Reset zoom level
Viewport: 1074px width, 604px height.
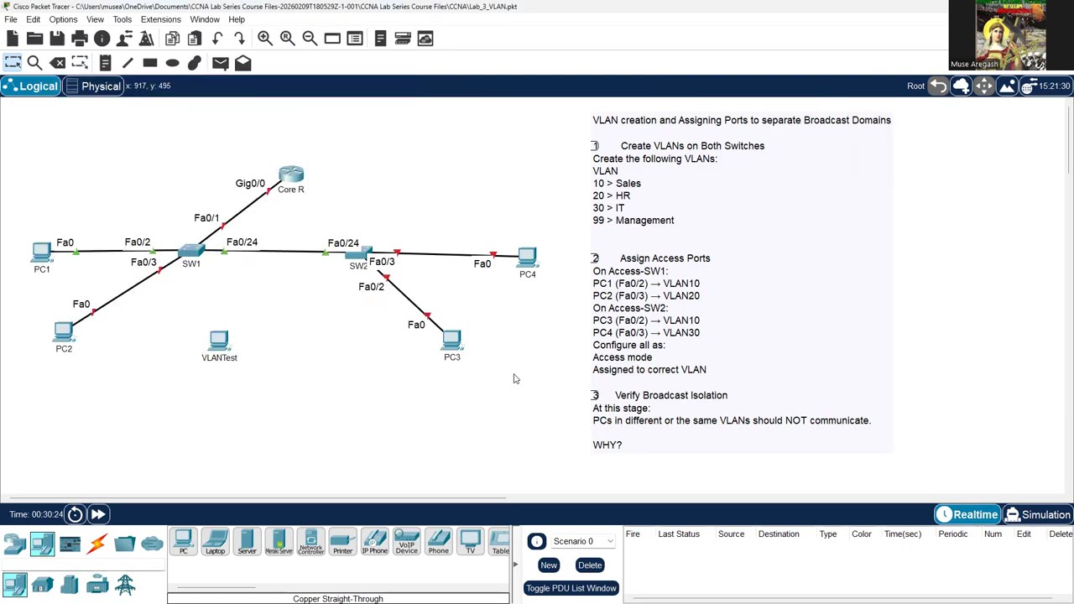[x=287, y=39]
